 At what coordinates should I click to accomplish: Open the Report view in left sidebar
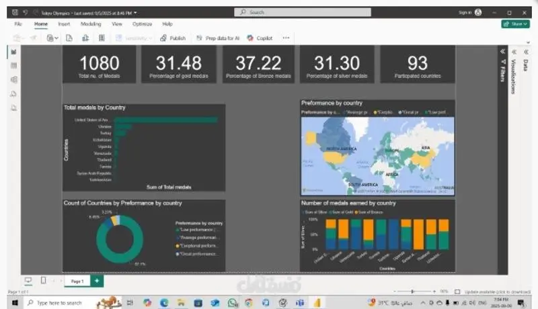coord(13,52)
